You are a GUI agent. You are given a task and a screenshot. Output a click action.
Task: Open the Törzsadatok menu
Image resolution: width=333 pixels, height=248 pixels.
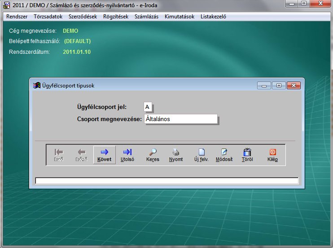[48, 17]
